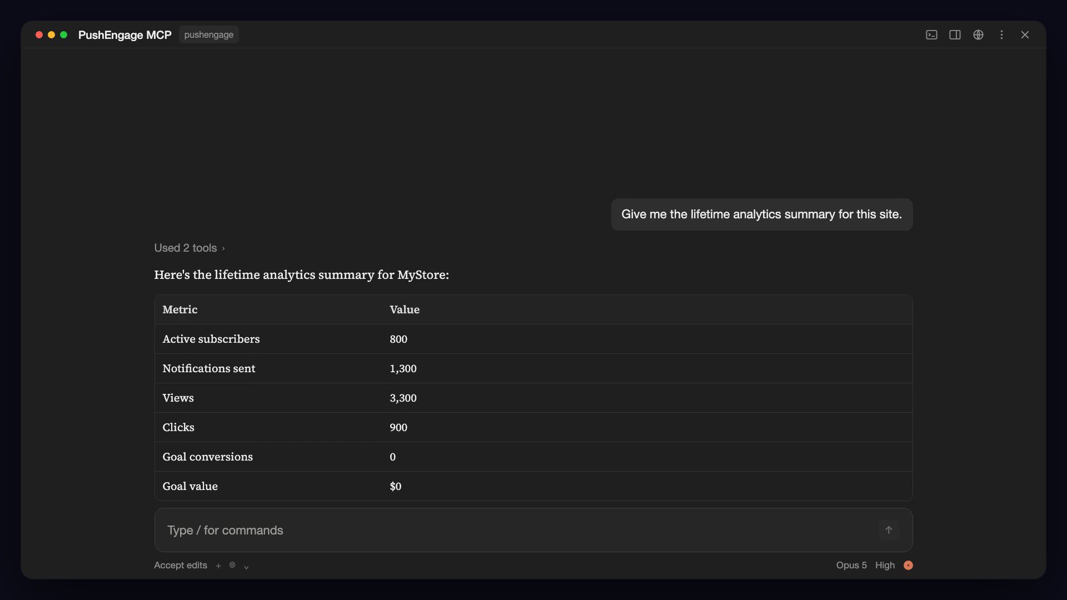This screenshot has height=600, width=1067.
Task: Click the Notifications sent label
Action: coord(209,368)
